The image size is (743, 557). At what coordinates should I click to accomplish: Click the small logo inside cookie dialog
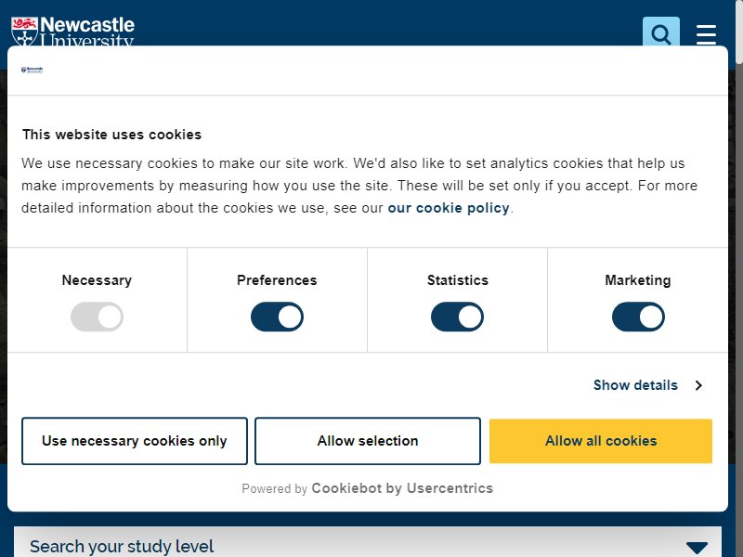pos(33,71)
